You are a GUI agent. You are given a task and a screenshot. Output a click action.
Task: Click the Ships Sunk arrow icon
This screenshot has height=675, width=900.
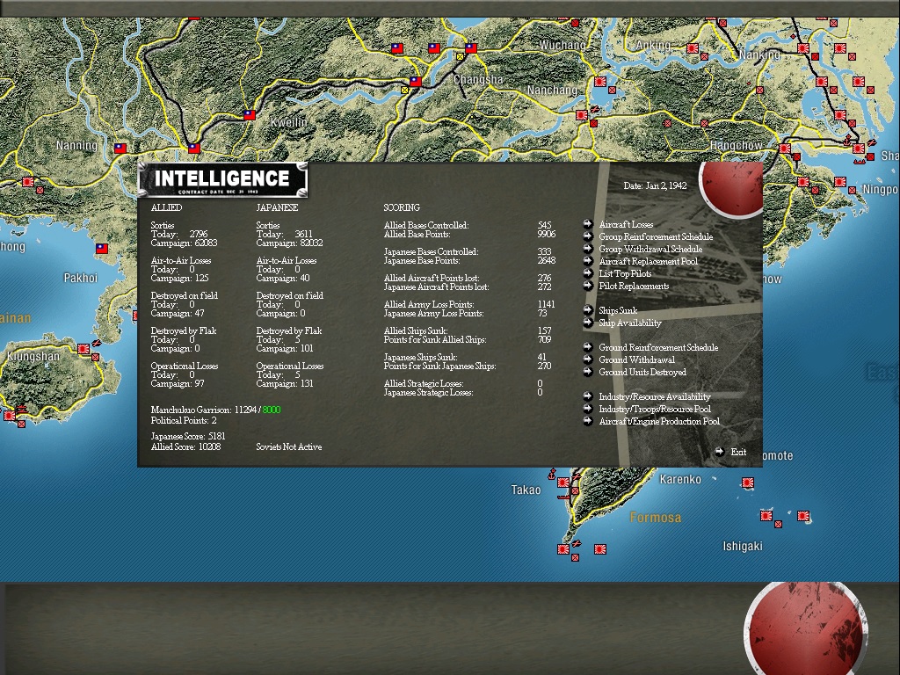(588, 310)
